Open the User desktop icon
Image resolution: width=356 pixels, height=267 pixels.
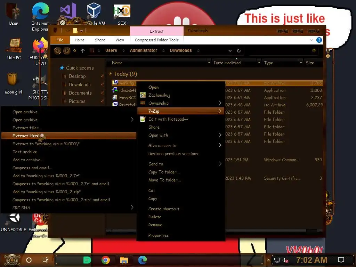(14, 14)
